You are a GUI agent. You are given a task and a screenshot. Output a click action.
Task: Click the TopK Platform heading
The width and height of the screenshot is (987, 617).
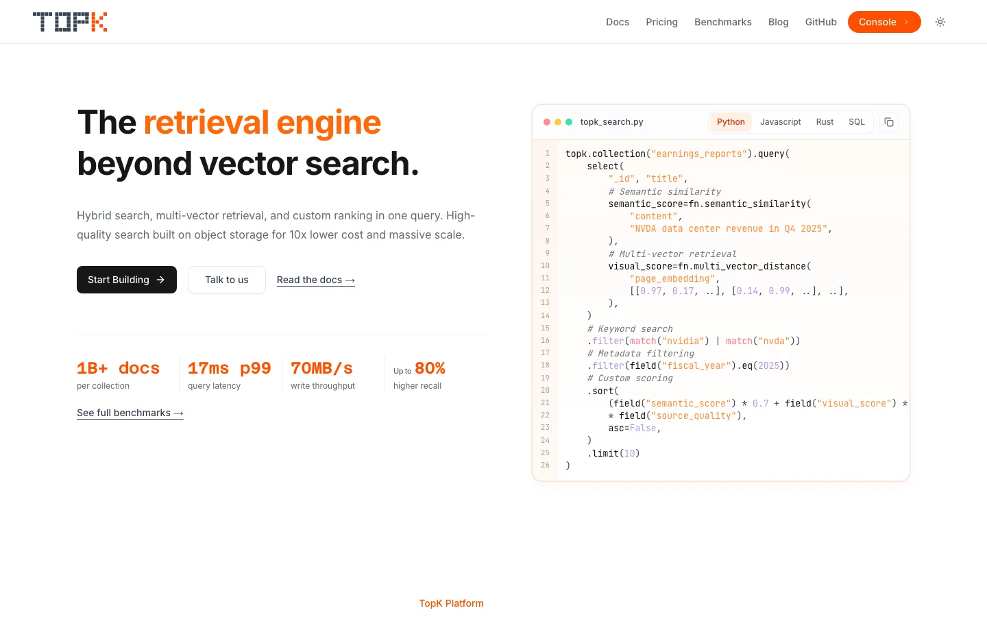(452, 603)
